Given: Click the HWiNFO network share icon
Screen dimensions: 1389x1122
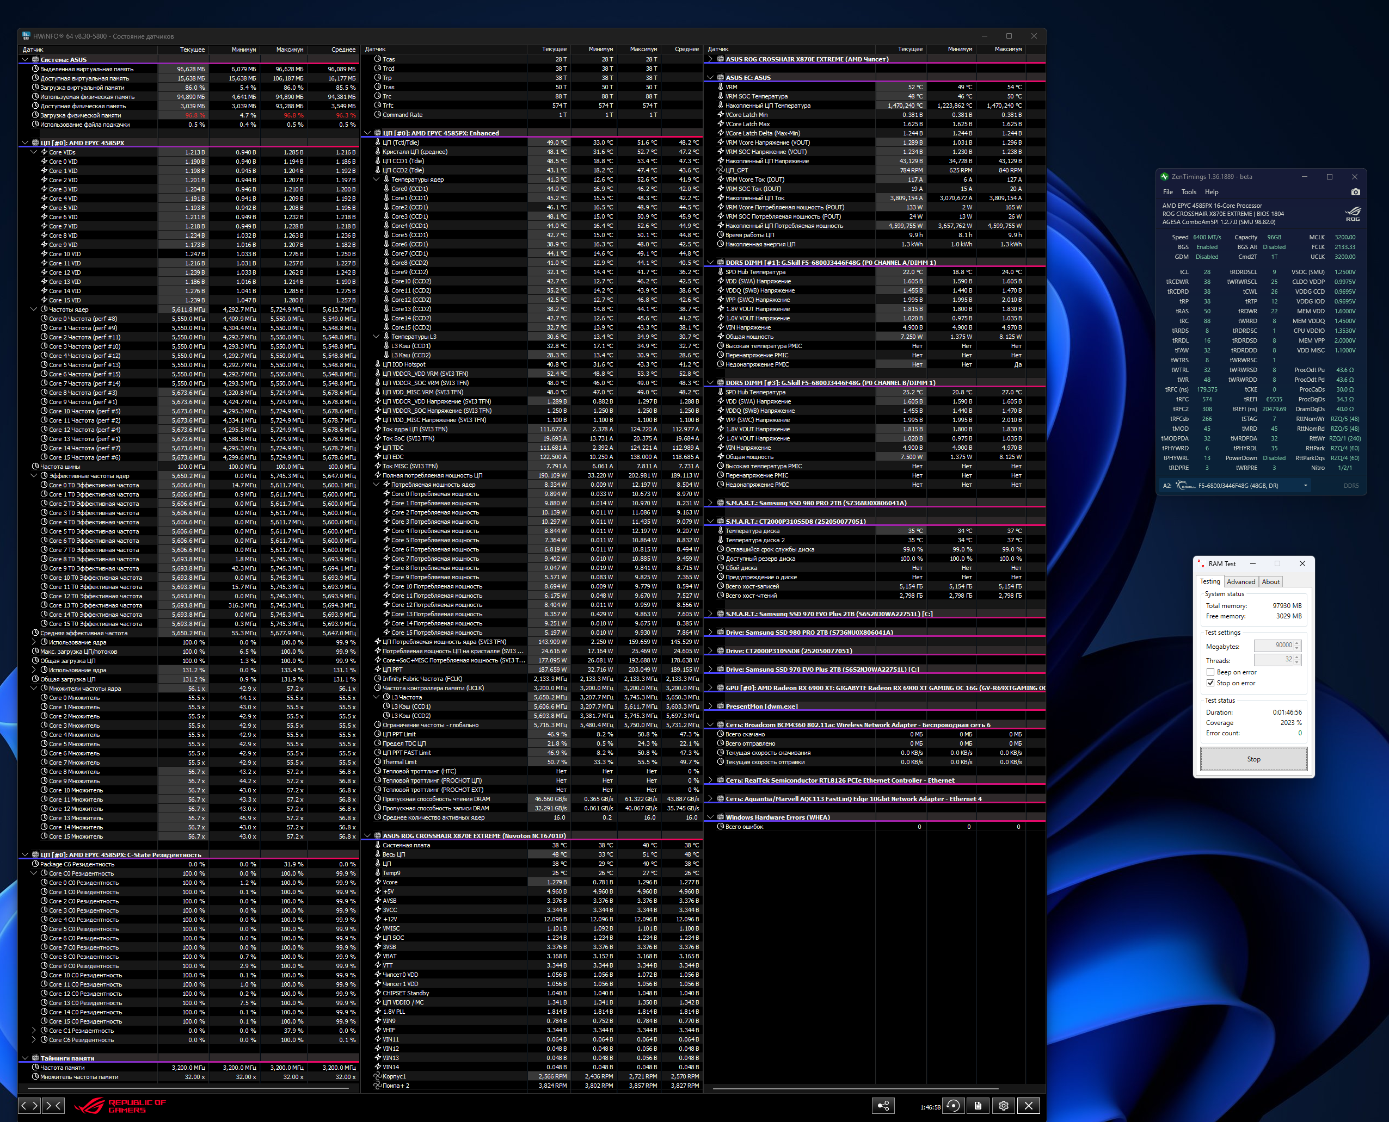Looking at the screenshot, I should tap(883, 1106).
